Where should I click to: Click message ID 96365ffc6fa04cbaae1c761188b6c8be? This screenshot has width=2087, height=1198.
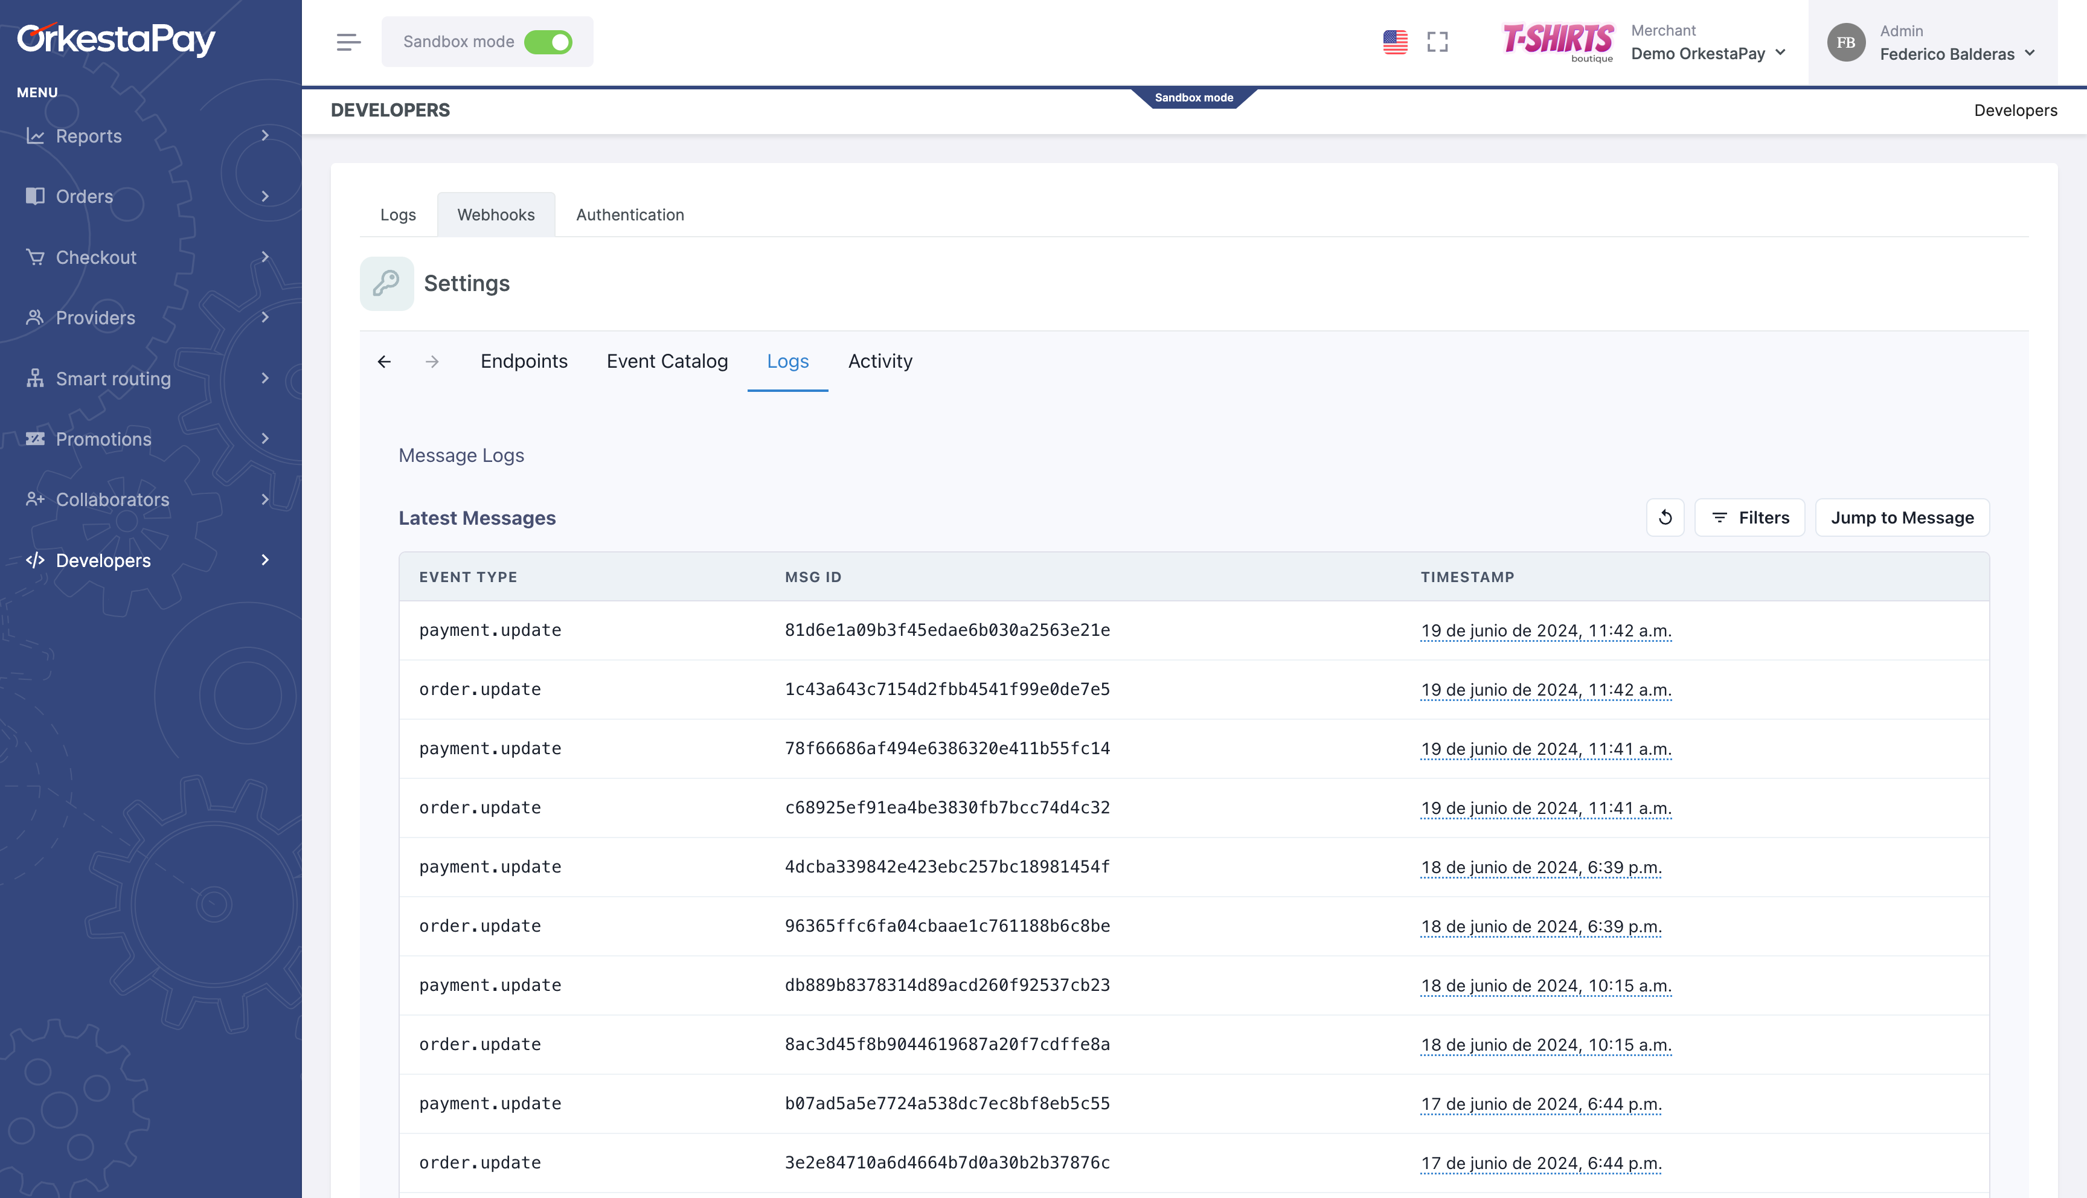click(x=947, y=926)
